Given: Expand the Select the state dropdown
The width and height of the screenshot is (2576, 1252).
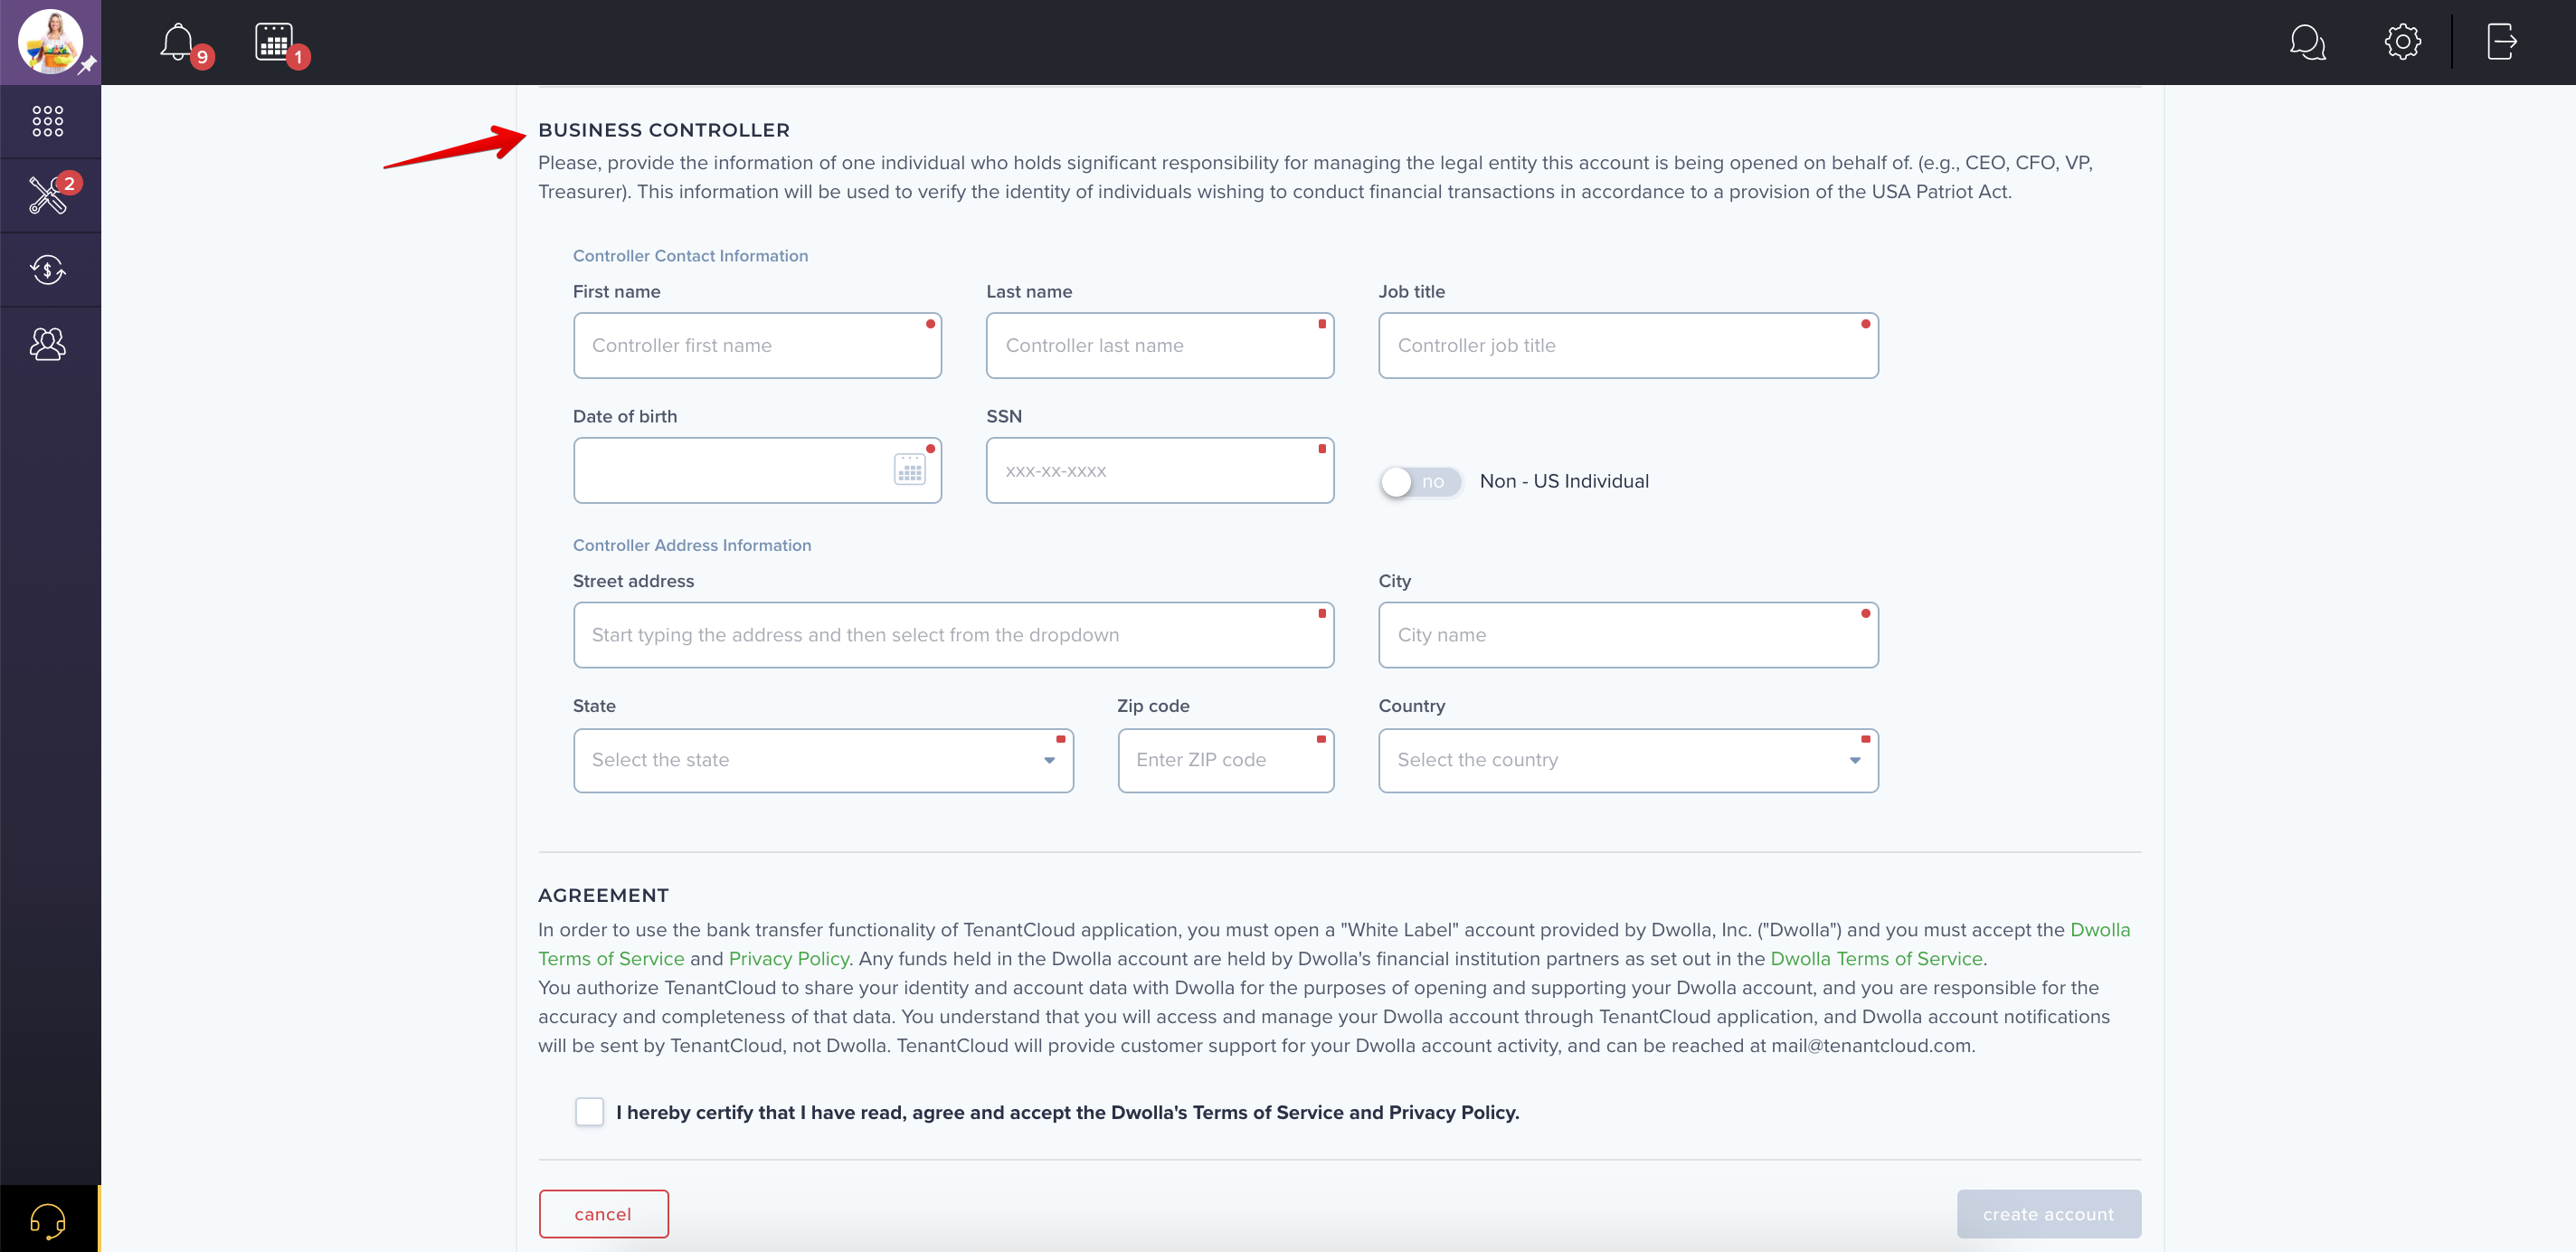Looking at the screenshot, I should (823, 760).
